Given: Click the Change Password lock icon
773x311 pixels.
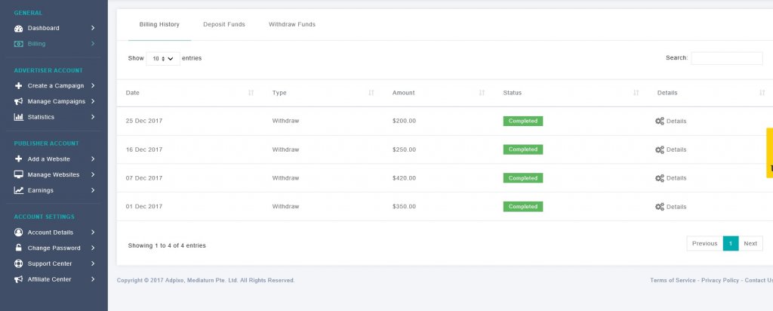Looking at the screenshot, I should (x=18, y=248).
